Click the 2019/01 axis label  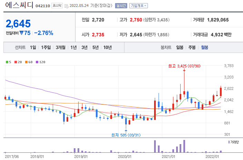click(81, 157)
